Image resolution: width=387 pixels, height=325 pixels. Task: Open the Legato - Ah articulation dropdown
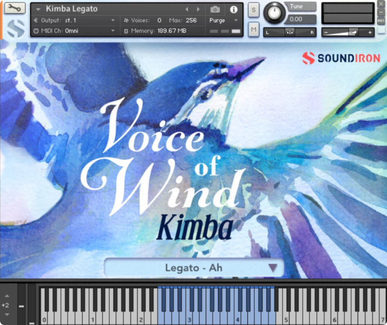(x=194, y=268)
